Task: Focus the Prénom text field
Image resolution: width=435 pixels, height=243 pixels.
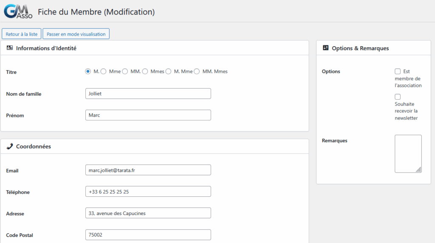Action: pyautogui.click(x=148, y=115)
